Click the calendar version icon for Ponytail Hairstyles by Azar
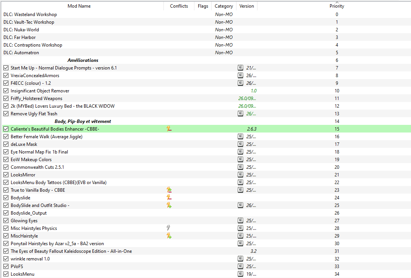411x278 pixels. click(240, 243)
